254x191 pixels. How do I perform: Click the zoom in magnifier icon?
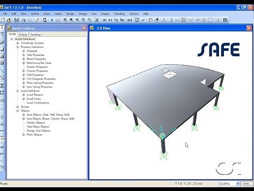(77, 20)
